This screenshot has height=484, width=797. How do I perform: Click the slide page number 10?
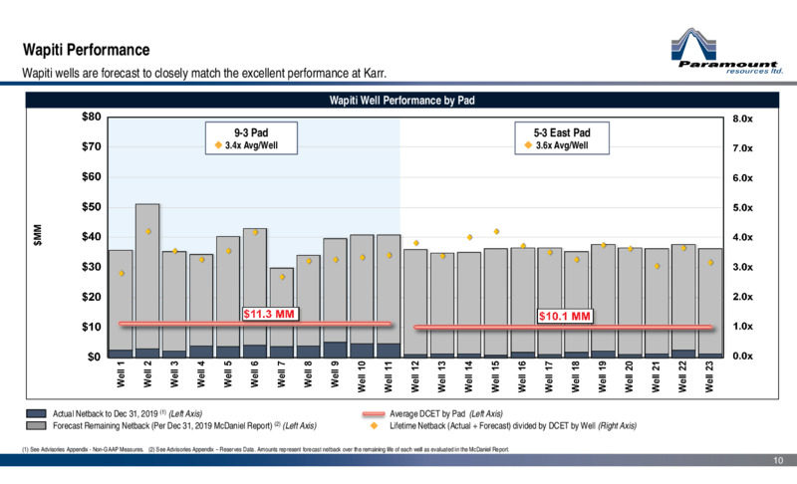778,460
